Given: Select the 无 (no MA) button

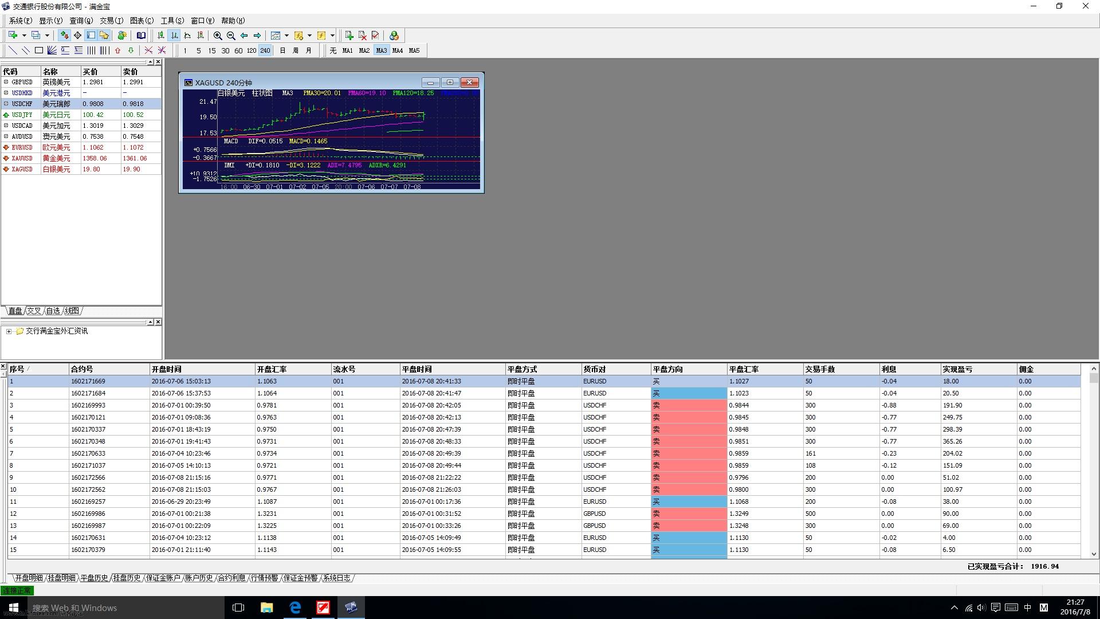Looking at the screenshot, I should (x=333, y=50).
